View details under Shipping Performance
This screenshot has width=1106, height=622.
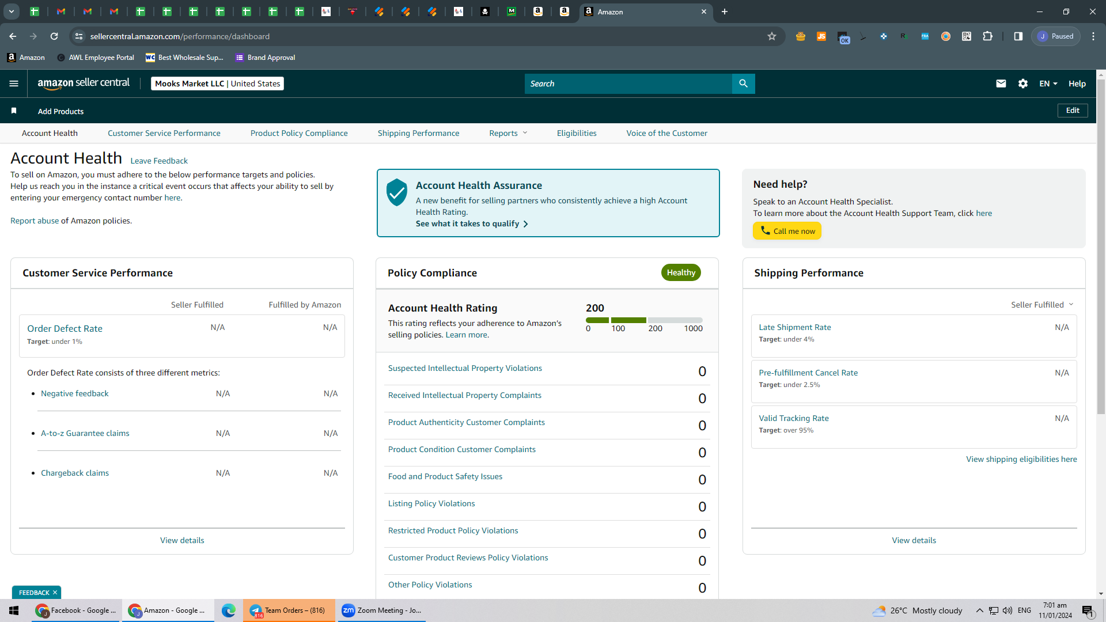pyautogui.click(x=914, y=540)
